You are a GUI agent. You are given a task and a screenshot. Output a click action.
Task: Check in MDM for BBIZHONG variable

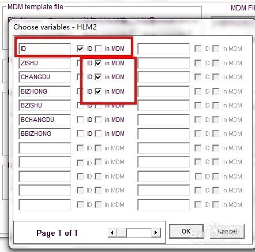[98, 134]
